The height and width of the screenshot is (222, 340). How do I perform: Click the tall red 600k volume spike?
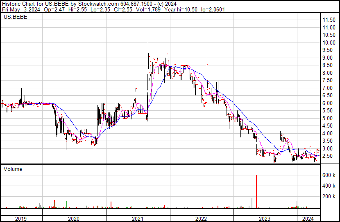point(256,191)
